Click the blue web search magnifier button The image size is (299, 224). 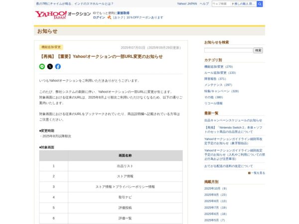tap(260, 3)
